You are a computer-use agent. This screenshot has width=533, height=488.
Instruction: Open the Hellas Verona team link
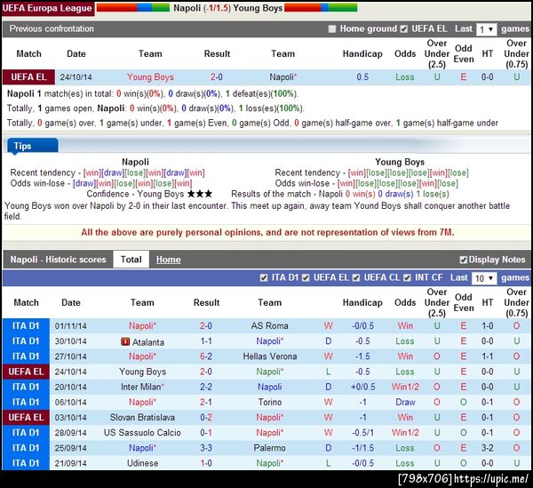(269, 356)
